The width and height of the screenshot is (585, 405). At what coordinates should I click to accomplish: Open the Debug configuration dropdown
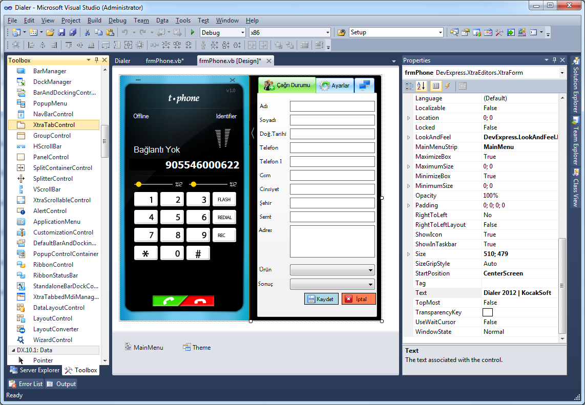pyautogui.click(x=243, y=32)
